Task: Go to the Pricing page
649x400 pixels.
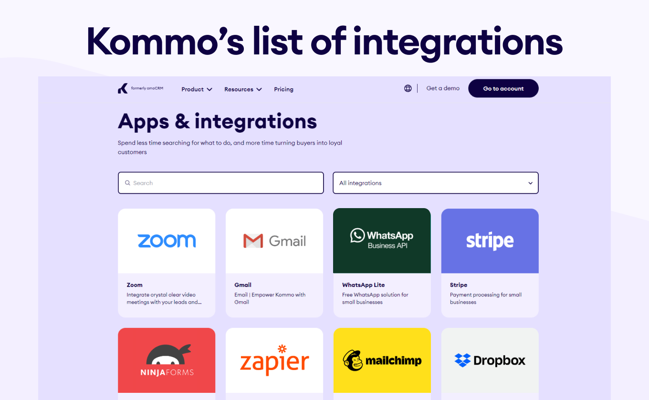Action: pos(283,89)
